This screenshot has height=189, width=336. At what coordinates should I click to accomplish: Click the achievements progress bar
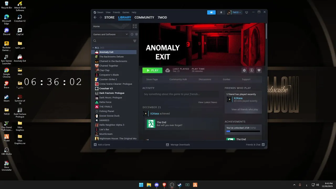coord(243,131)
